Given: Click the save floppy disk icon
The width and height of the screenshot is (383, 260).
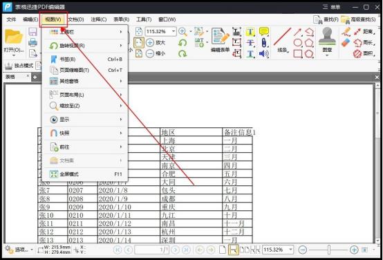Looking at the screenshot, I should coord(32,32).
